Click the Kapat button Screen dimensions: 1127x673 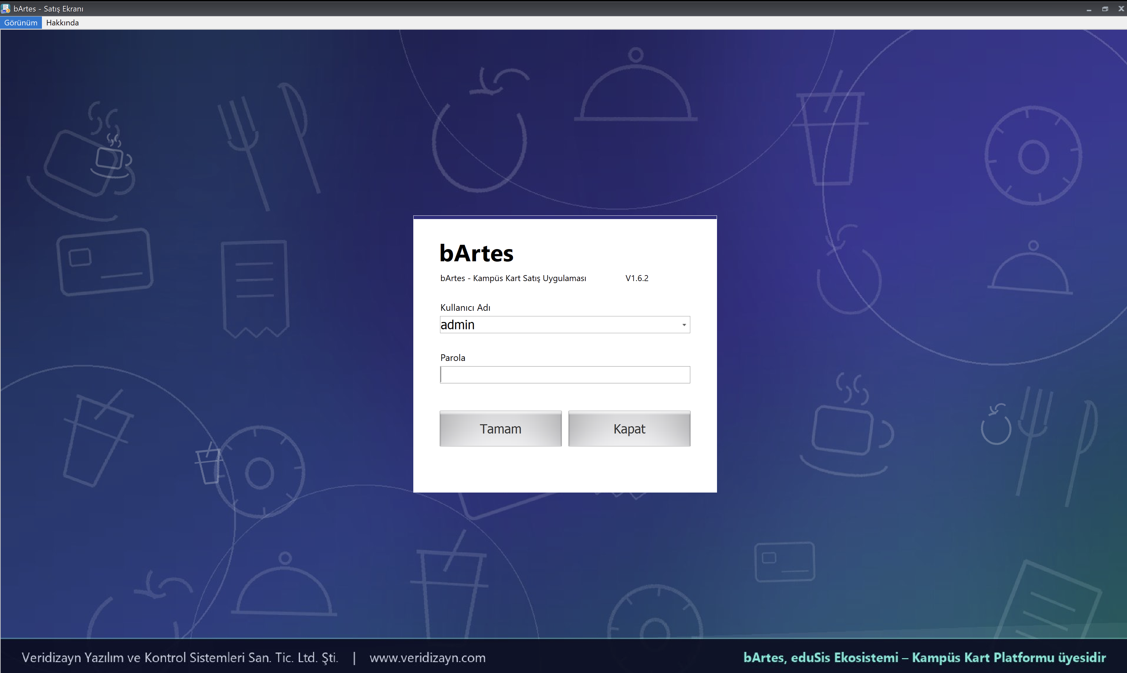(x=629, y=429)
